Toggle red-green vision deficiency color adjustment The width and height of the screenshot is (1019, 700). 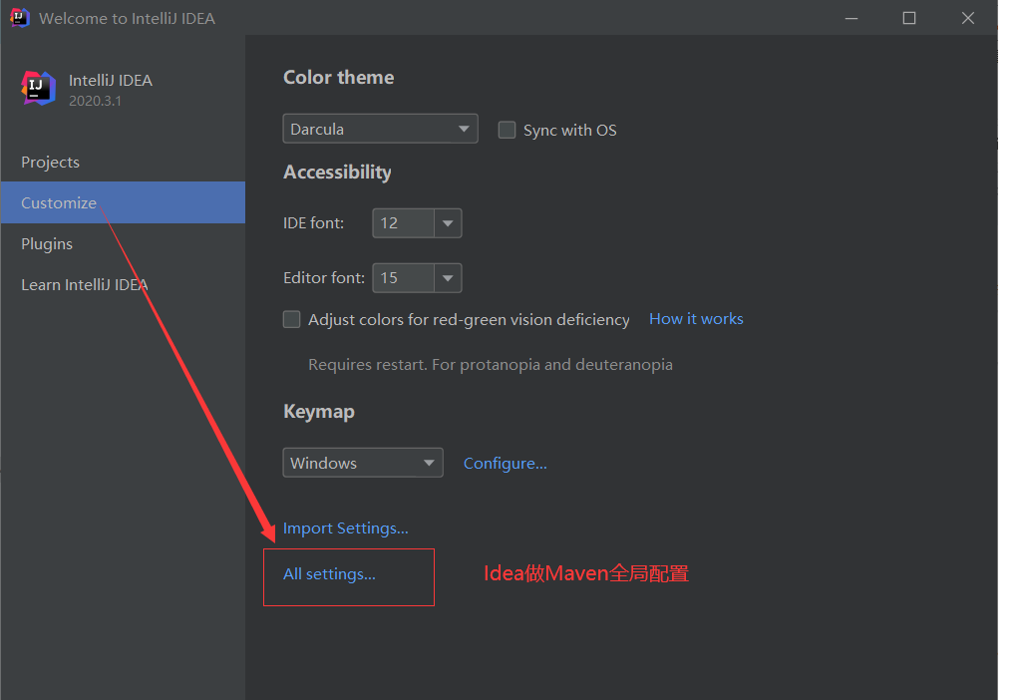coord(292,319)
